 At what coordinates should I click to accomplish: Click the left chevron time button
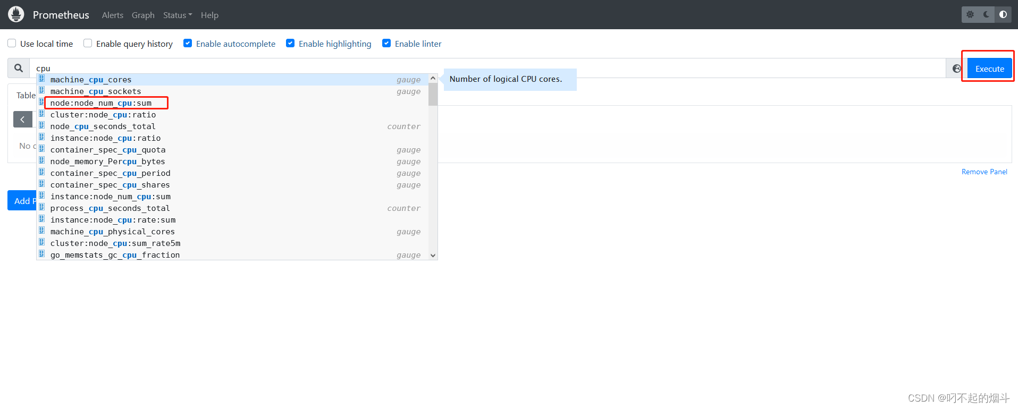[x=22, y=120]
